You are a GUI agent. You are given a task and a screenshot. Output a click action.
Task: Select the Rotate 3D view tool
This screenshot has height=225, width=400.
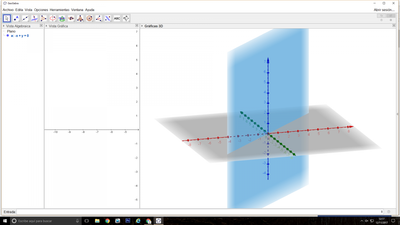point(126,18)
